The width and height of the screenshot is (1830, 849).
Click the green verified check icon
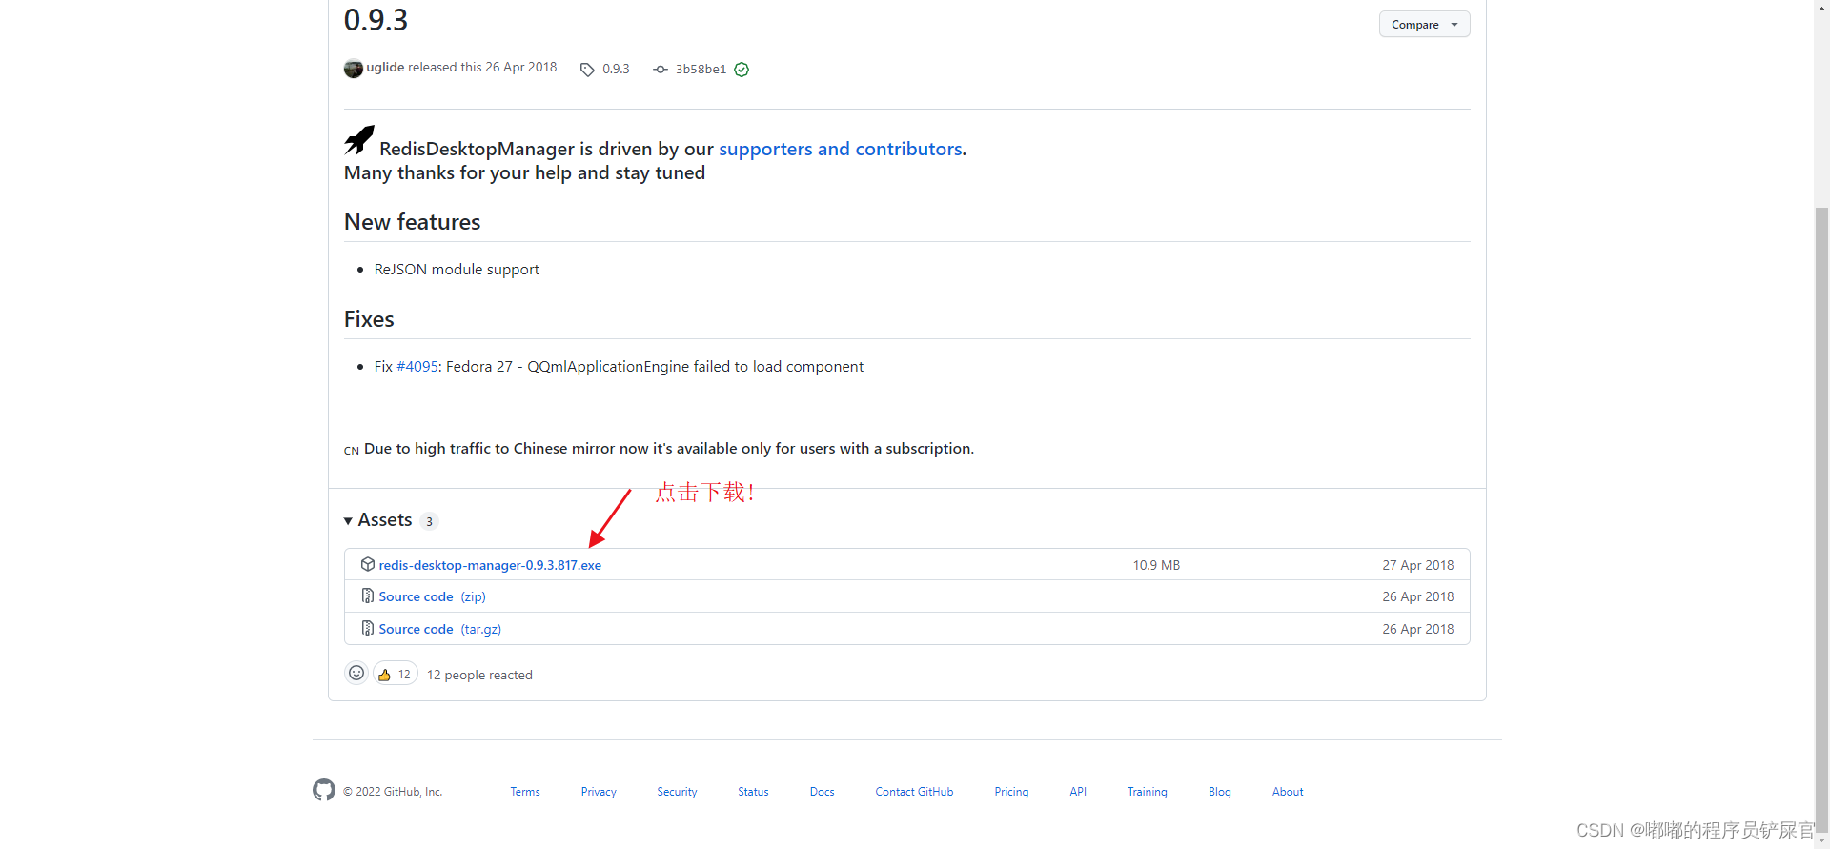(742, 70)
